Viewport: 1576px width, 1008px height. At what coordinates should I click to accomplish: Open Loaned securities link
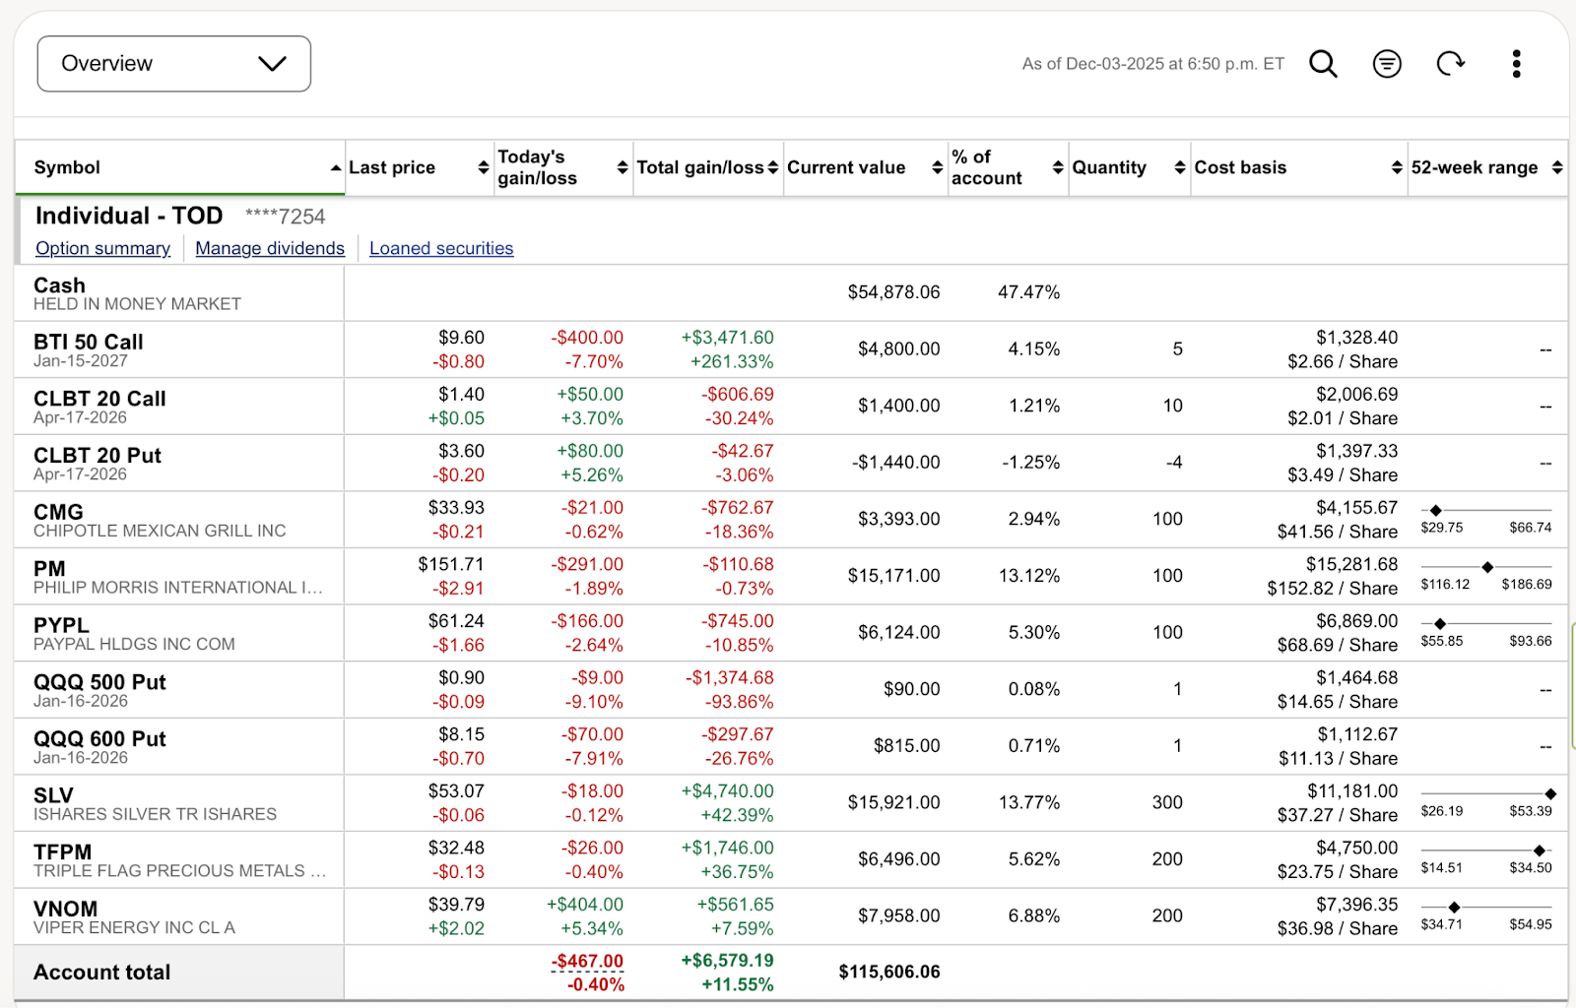click(441, 249)
